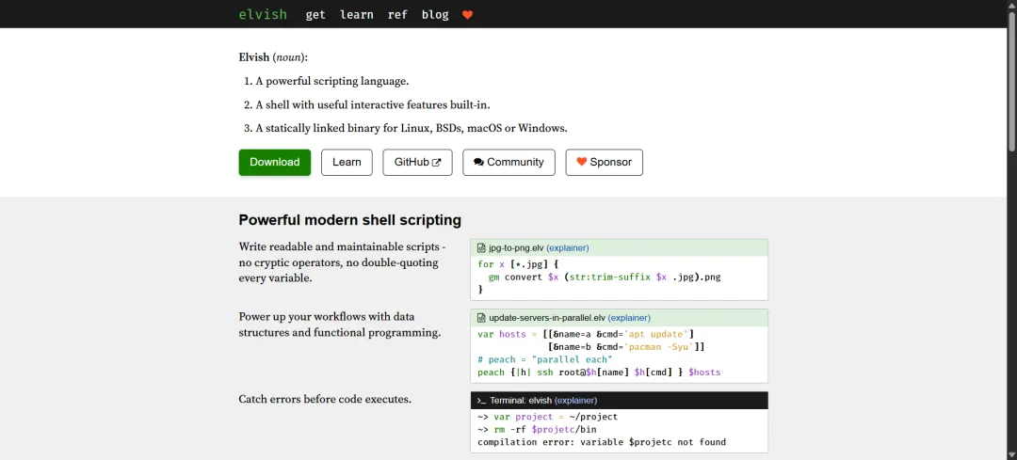The width and height of the screenshot is (1017, 460).
Task: Click the 'var hosts' code line
Action: [x=586, y=334]
